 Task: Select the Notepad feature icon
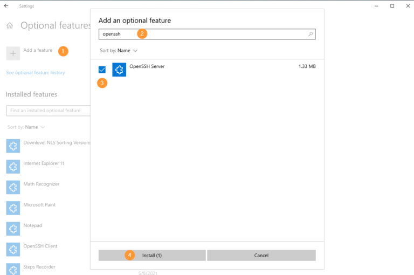pos(13,229)
